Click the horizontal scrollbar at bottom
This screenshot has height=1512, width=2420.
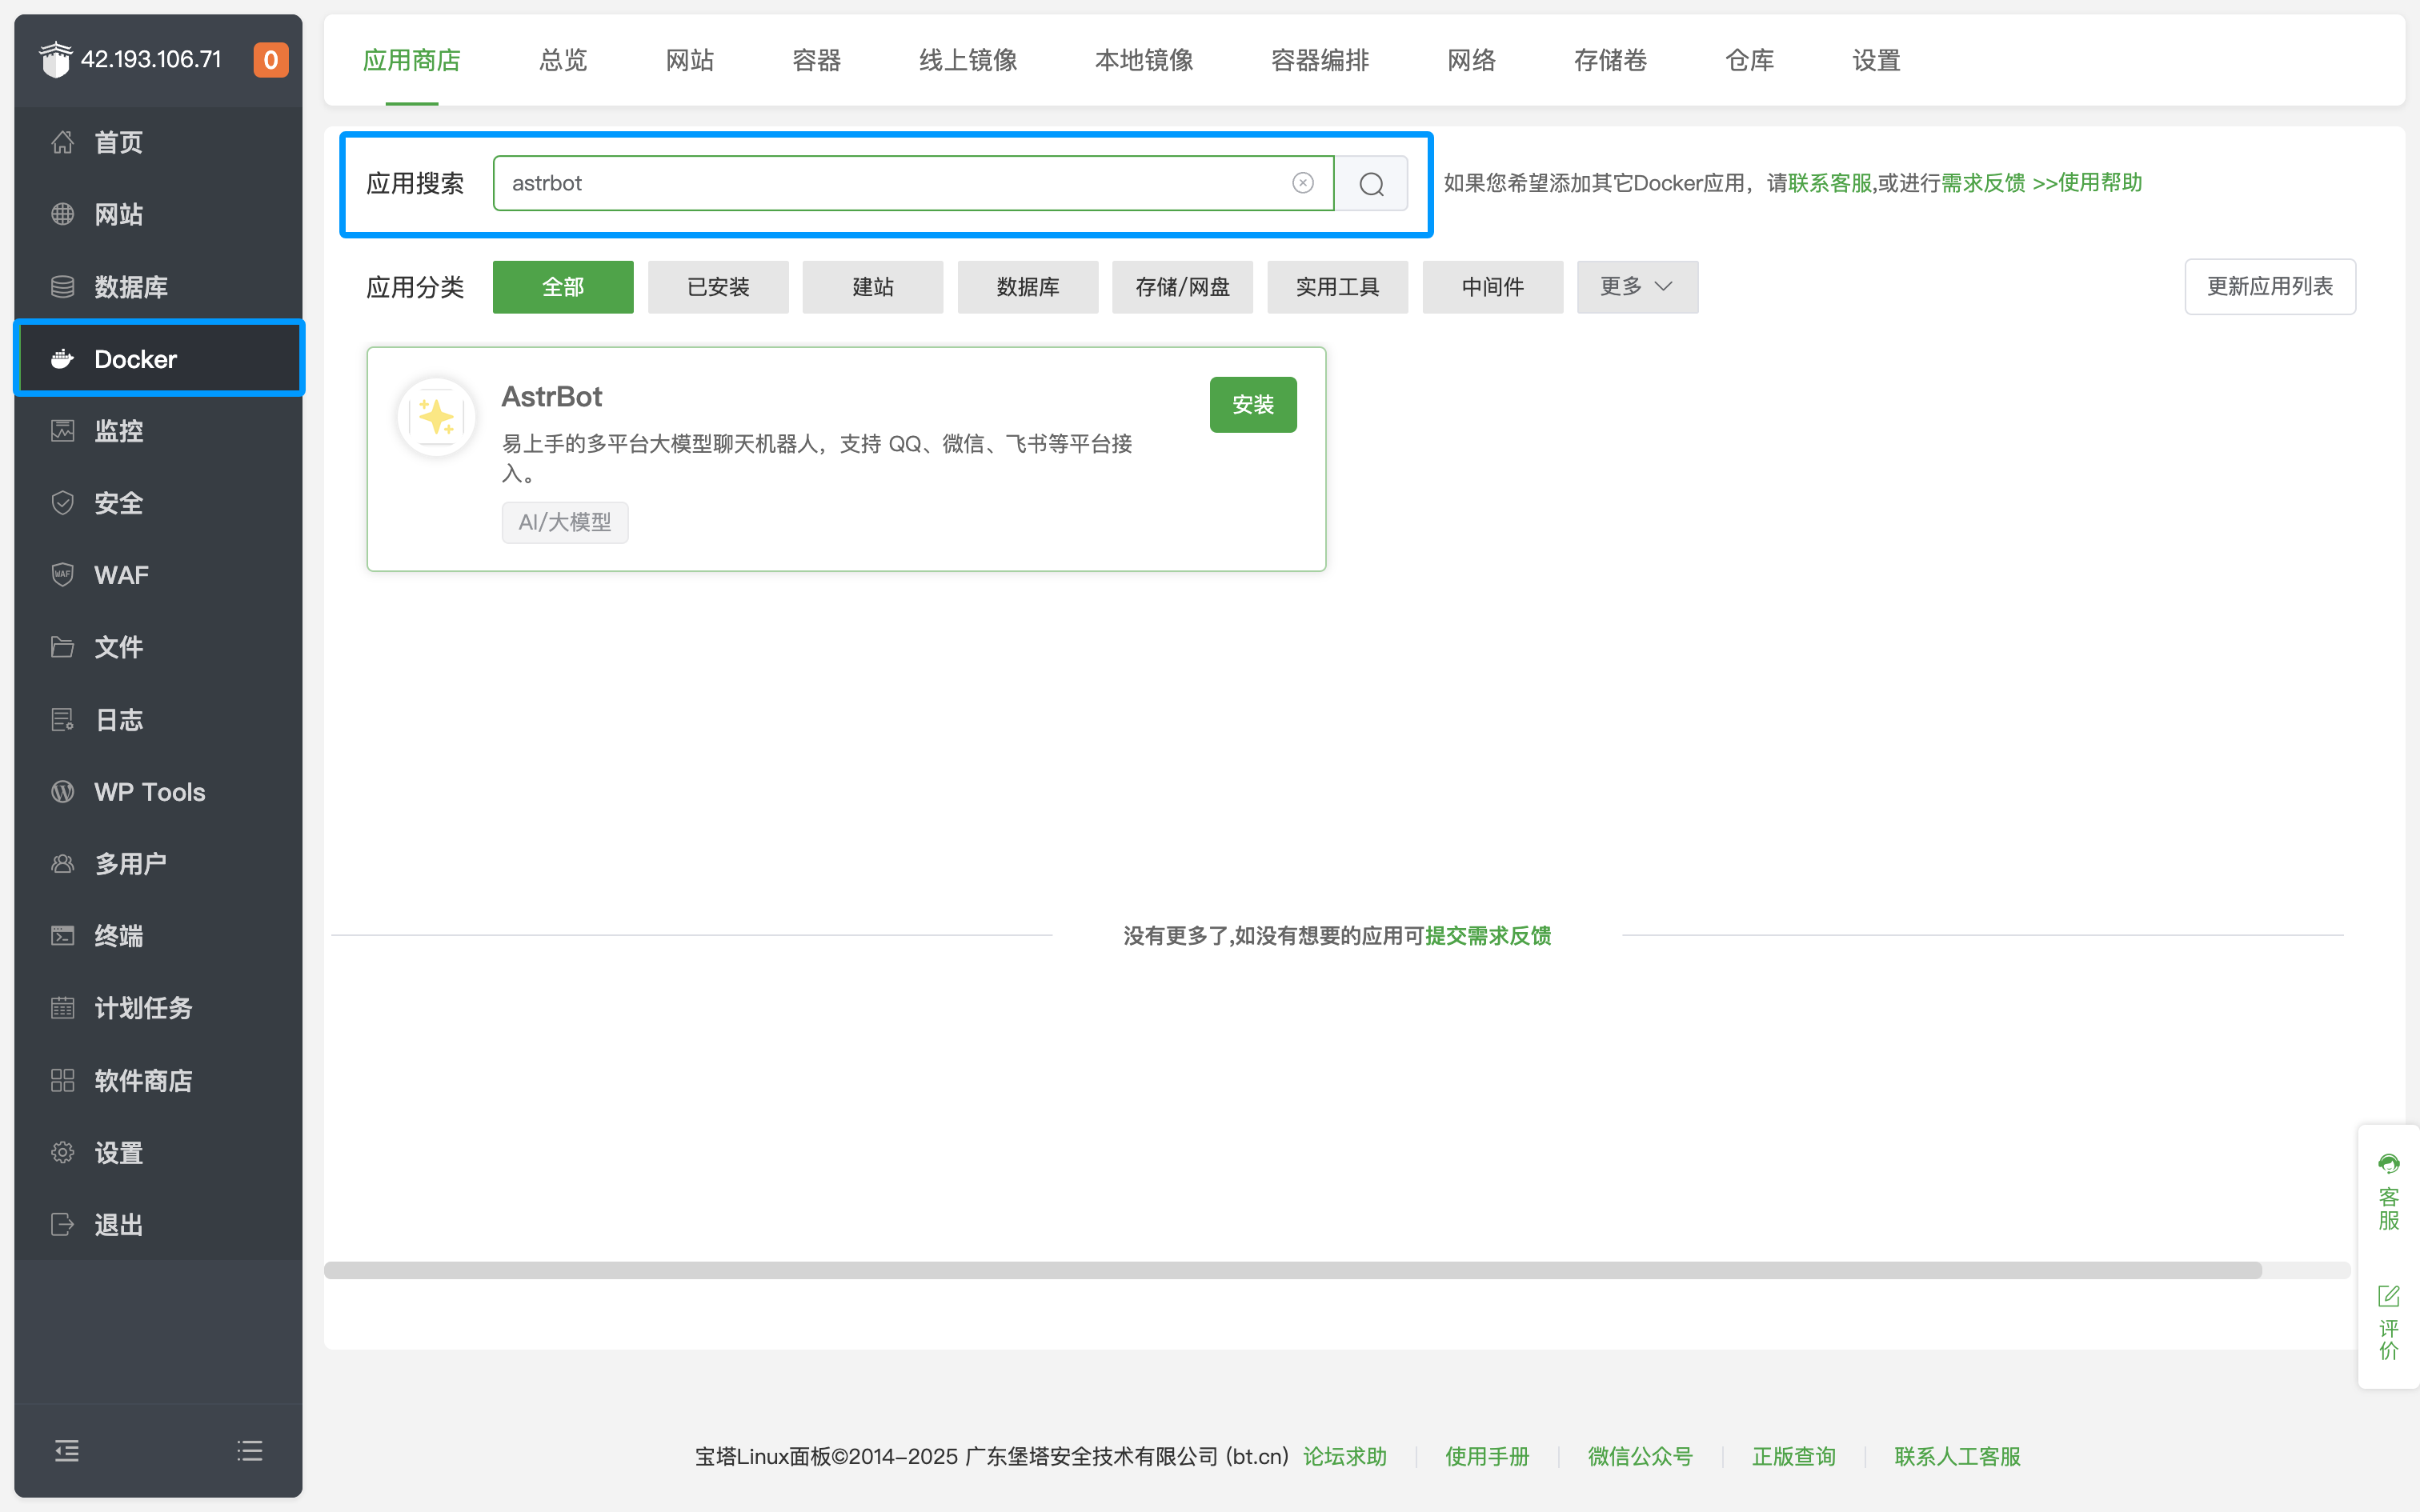1292,1270
